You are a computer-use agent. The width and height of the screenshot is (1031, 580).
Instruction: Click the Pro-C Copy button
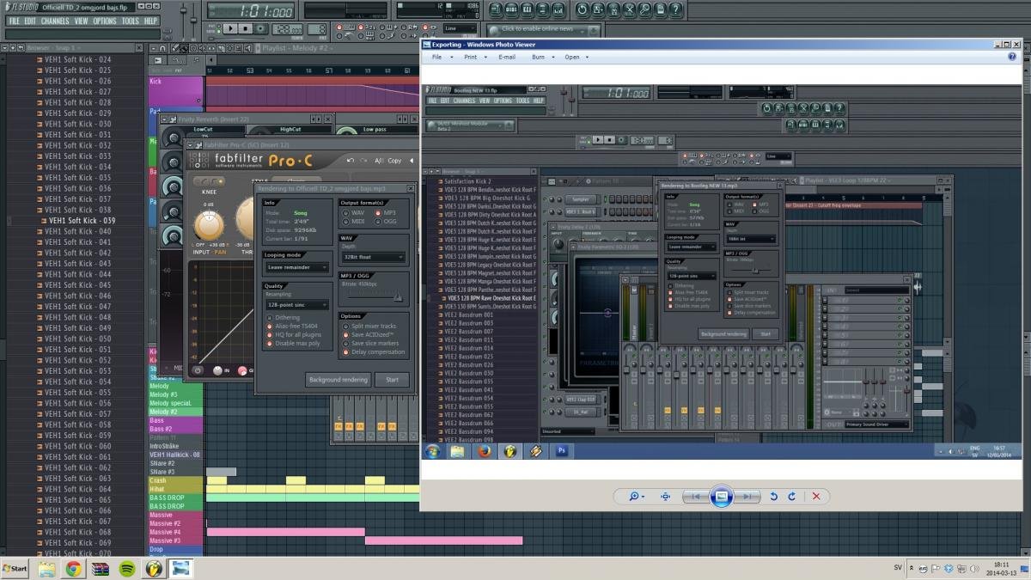[394, 161]
